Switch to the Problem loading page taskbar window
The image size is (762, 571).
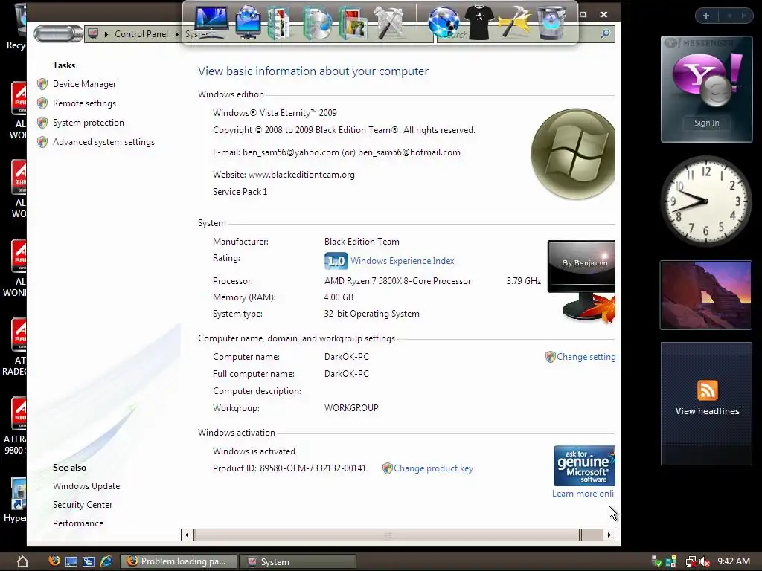point(179,561)
